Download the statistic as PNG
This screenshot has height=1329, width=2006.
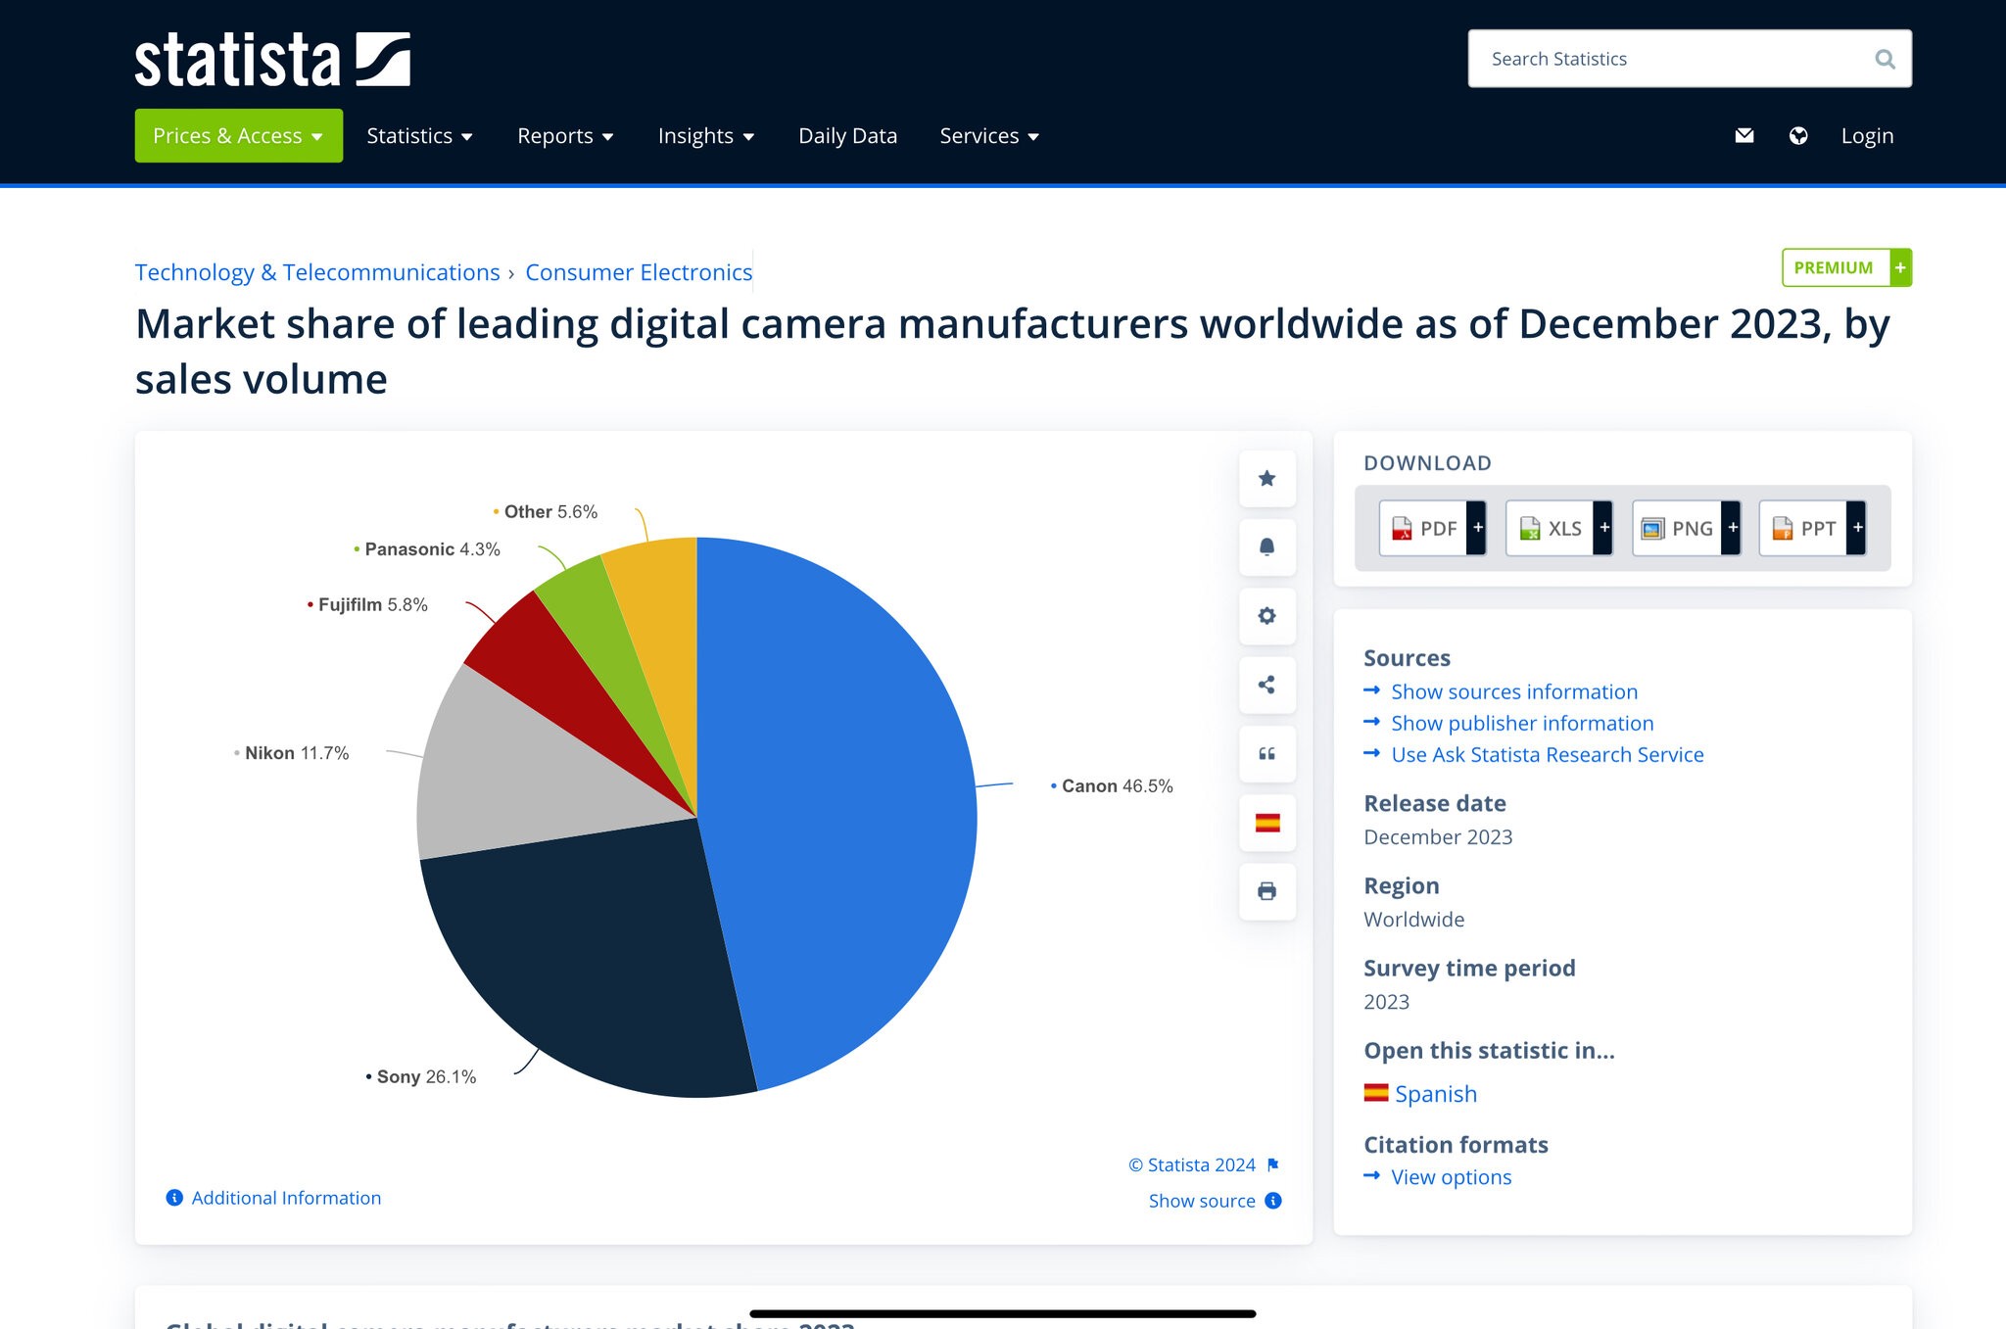[x=1686, y=528]
